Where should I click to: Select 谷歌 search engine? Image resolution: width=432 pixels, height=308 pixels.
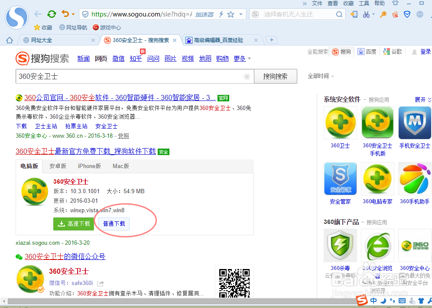(x=393, y=52)
